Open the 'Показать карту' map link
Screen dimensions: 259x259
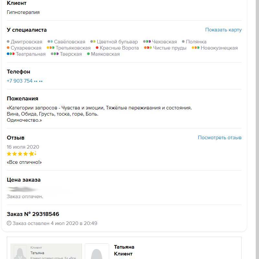(223, 30)
